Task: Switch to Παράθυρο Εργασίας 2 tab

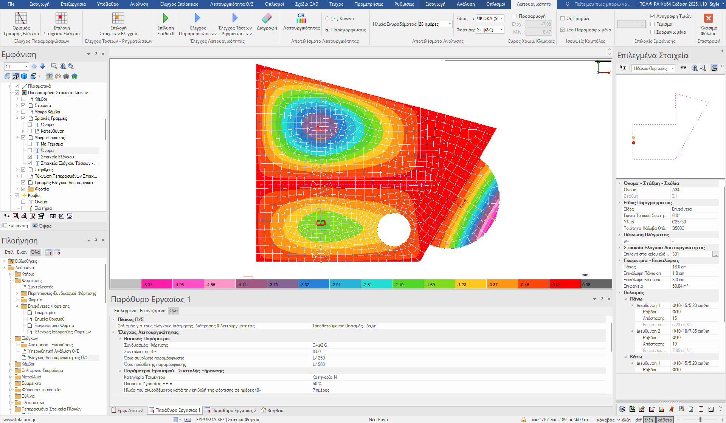Action: click(231, 410)
